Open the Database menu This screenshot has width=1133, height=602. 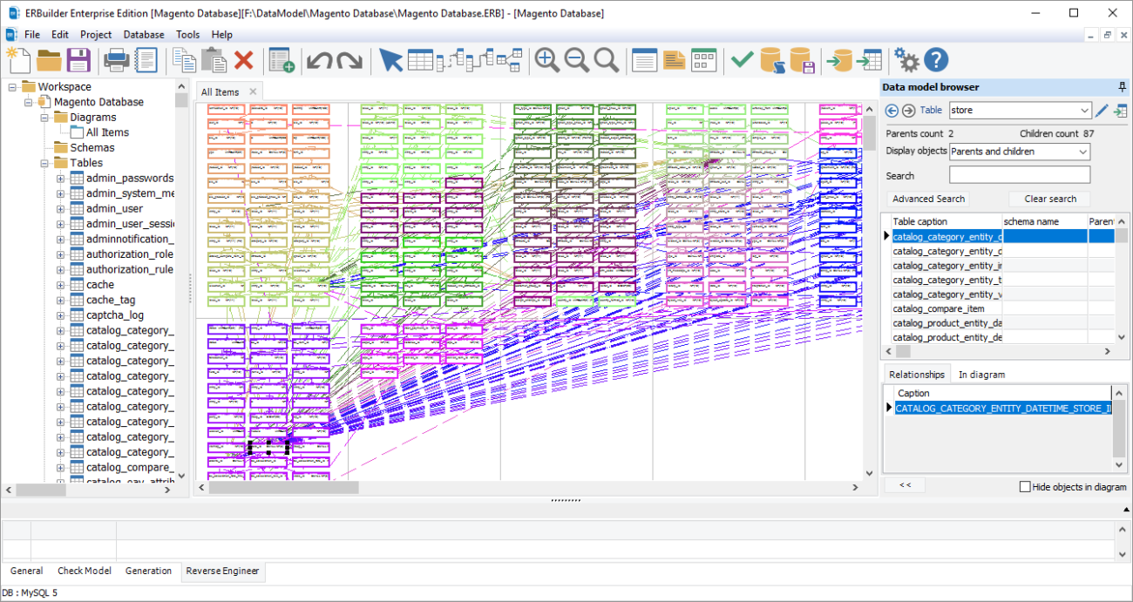click(143, 34)
